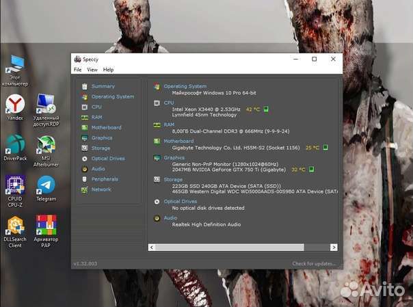
Task: Click the horizontal scrollbar right arrow
Action: point(334,247)
